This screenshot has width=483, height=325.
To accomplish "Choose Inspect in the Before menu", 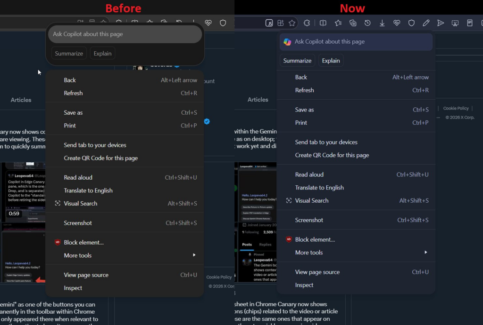I will point(125,288).
